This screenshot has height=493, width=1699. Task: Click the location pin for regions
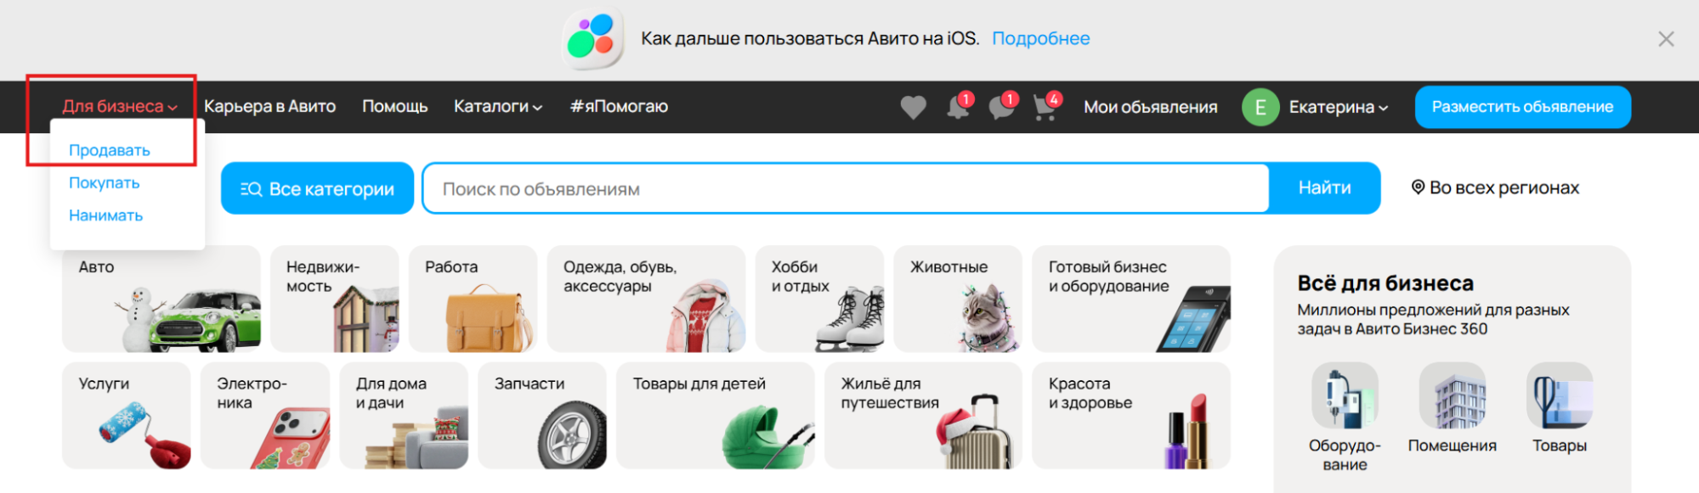(1418, 188)
